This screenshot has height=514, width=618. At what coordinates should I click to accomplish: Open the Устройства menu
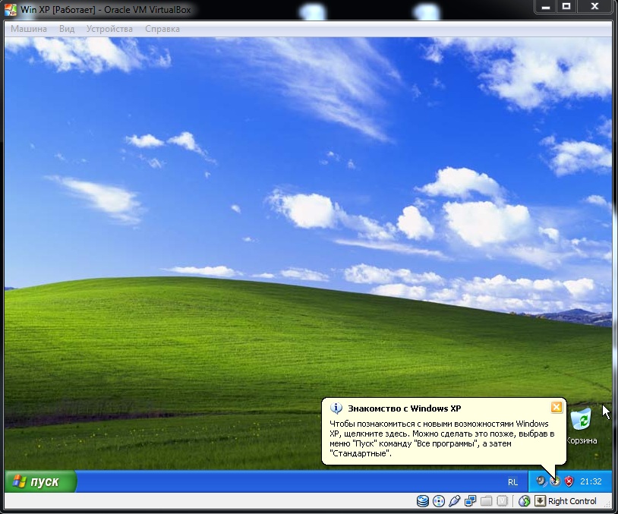[x=109, y=29]
